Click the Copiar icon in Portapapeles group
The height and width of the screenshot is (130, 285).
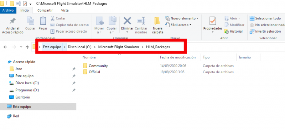tap(30, 21)
